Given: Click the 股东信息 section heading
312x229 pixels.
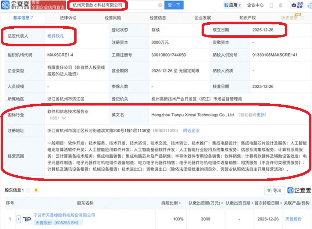Looking at the screenshot, I should click(x=14, y=190).
